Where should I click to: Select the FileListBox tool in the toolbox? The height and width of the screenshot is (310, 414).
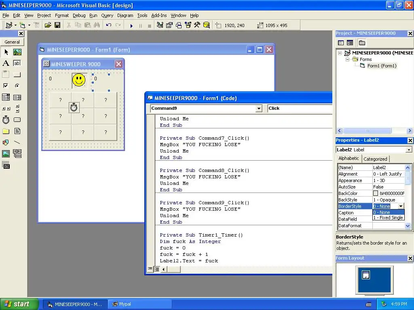[17, 131]
